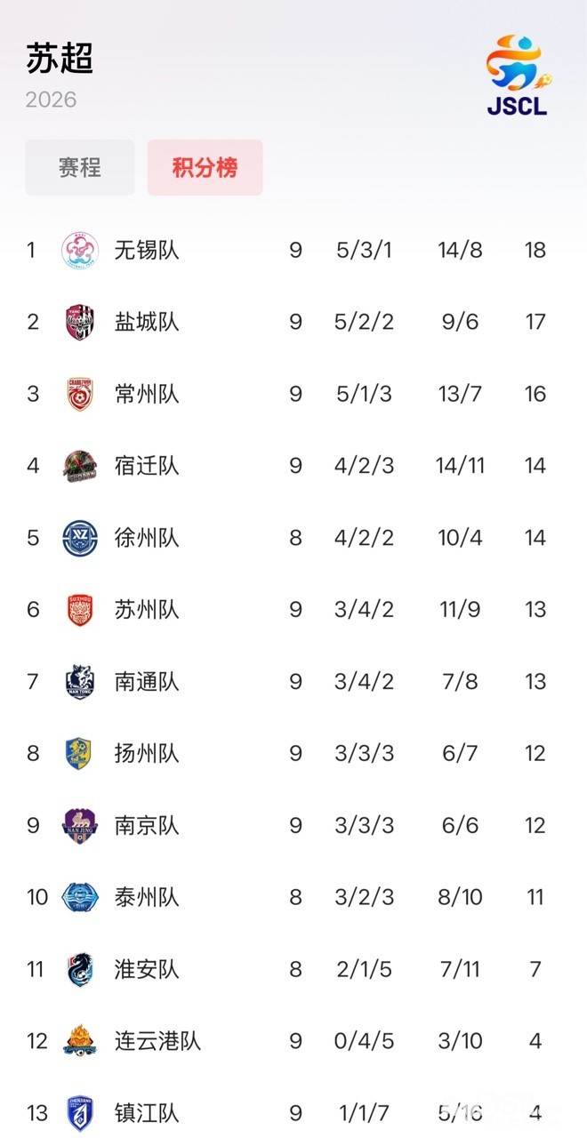Image resolution: width=587 pixels, height=1138 pixels.
Task: Tap the 盐城队 team crest icon
Action: tap(80, 322)
